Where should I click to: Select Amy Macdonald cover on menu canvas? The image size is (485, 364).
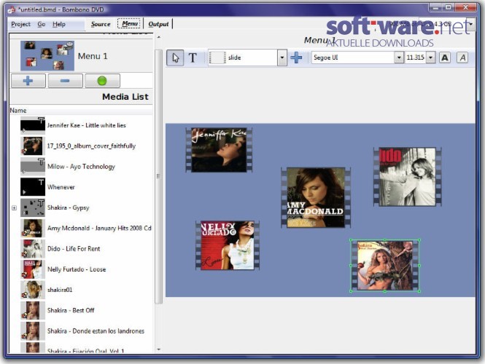coord(316,197)
